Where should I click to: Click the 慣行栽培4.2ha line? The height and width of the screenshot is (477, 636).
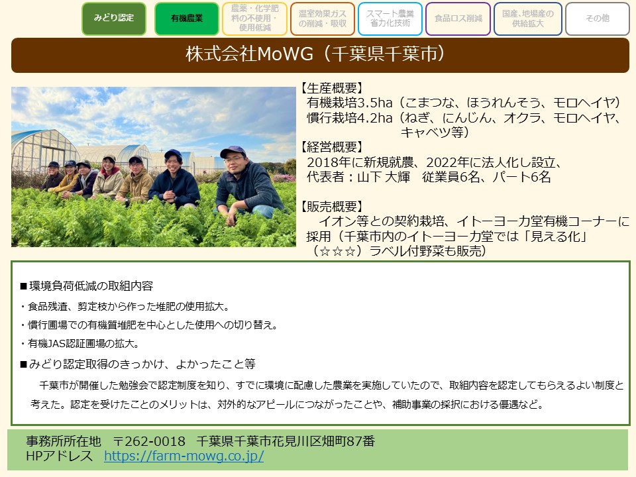464,118
